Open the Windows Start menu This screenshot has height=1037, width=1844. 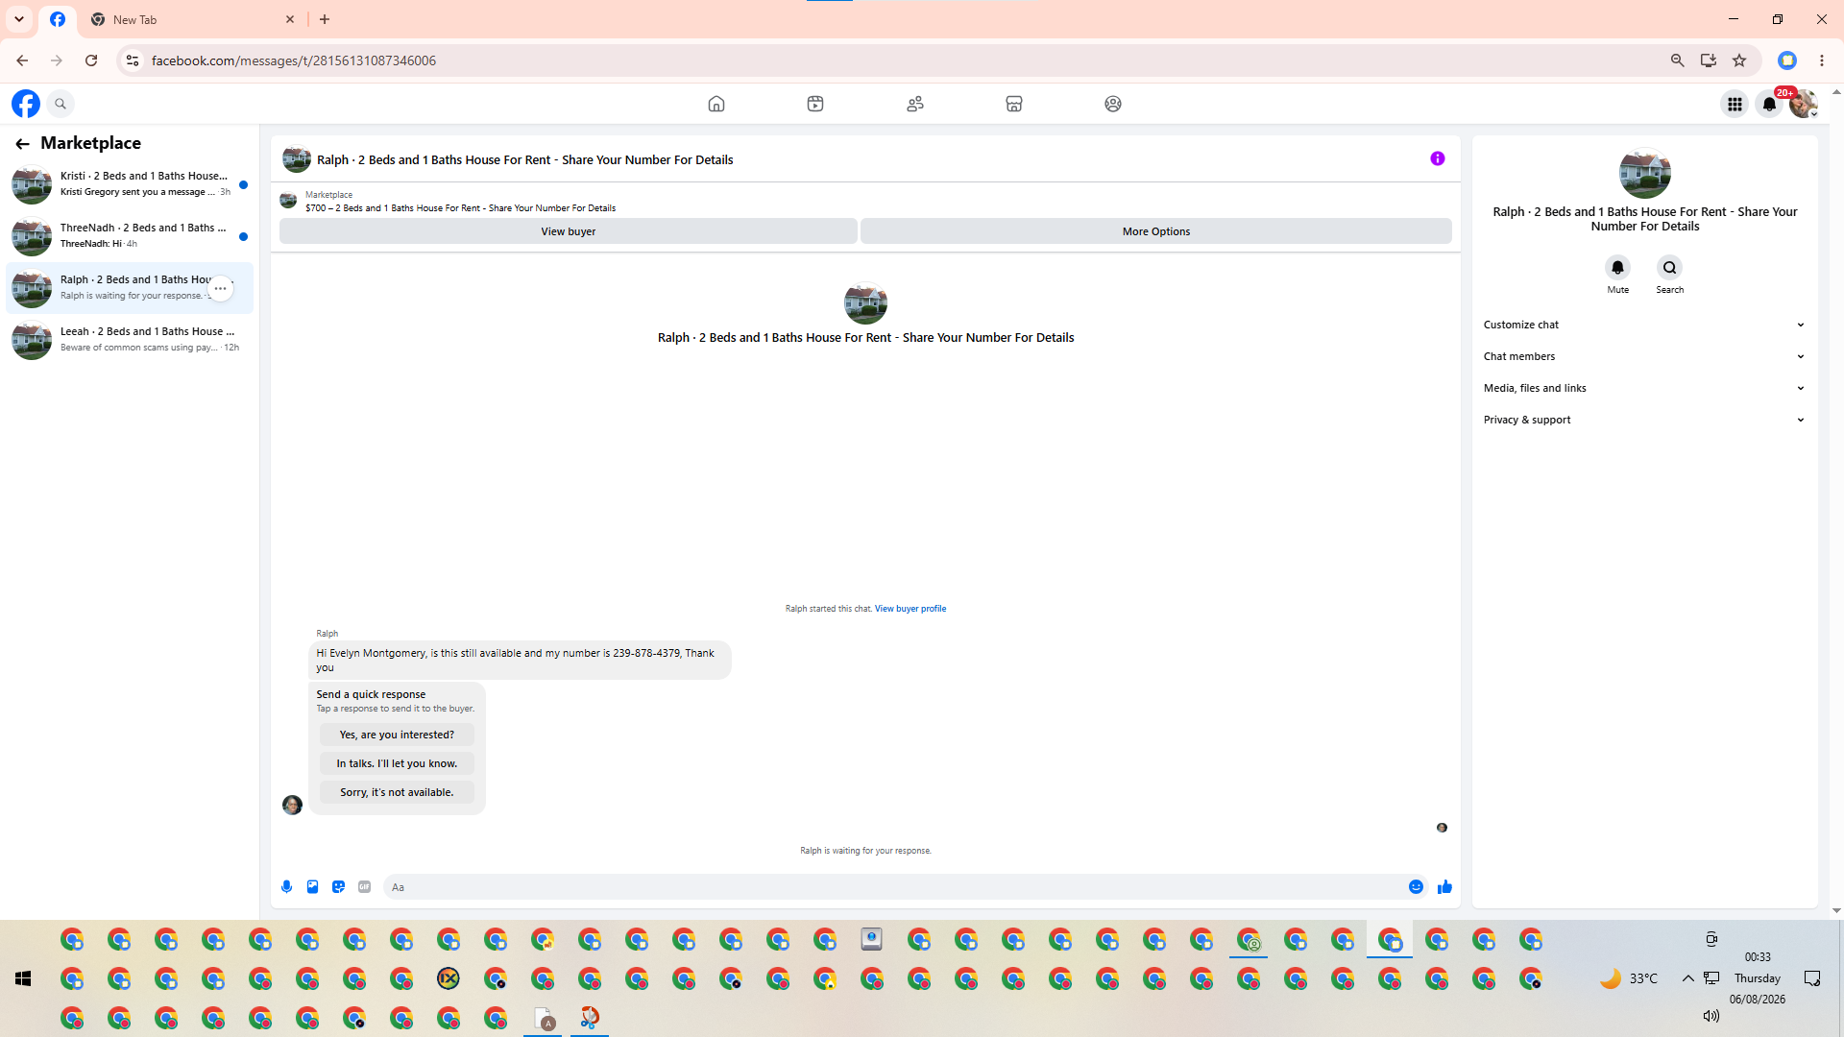(x=23, y=978)
